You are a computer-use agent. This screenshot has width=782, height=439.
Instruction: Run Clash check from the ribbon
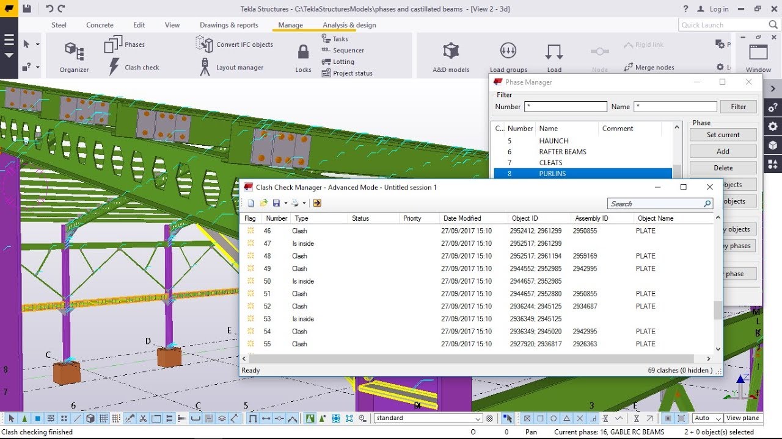tap(134, 67)
